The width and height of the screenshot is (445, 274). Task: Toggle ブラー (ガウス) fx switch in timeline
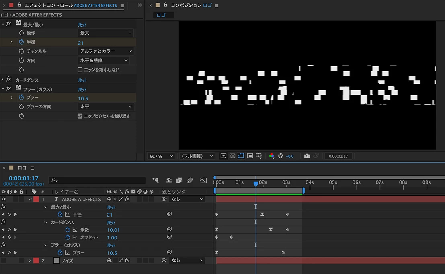tap(3, 245)
